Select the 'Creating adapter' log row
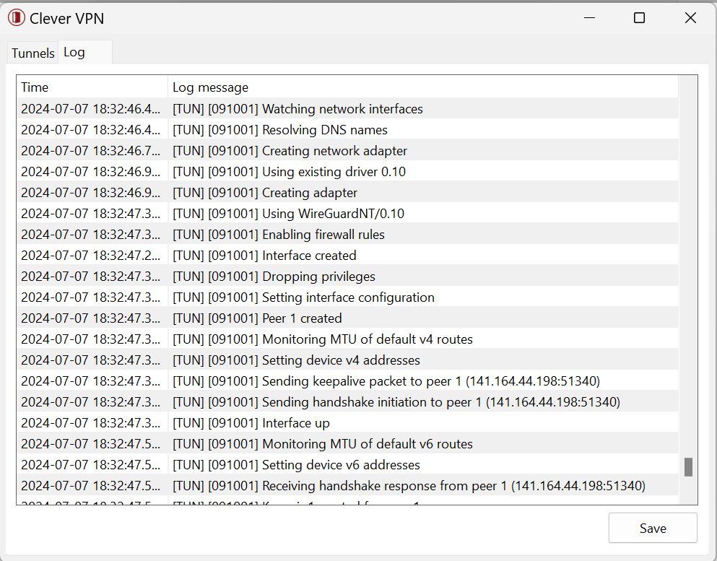Screen dimensions: 717x561 click(x=347, y=193)
